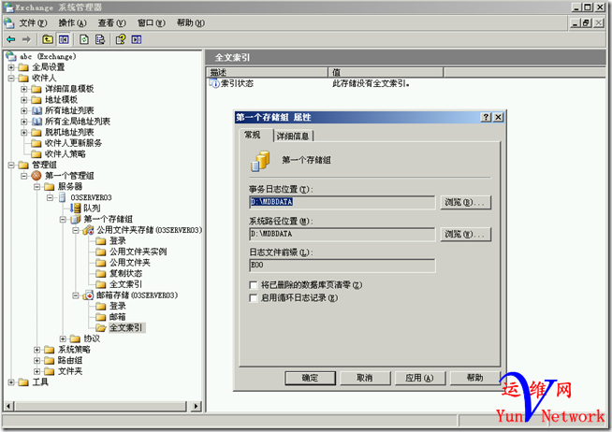Viewport: 612px width, 432px height.
Task: Click the tree pane scrollbar left arrow
Action: tap(9, 406)
